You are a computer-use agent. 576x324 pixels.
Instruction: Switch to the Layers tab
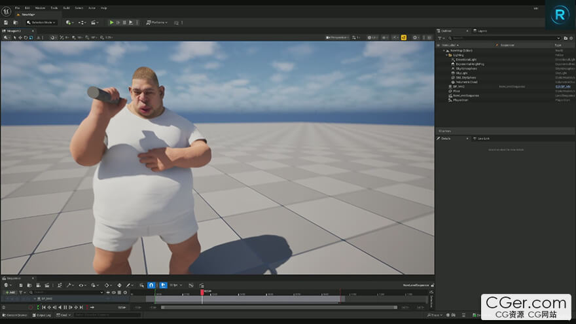point(482,30)
